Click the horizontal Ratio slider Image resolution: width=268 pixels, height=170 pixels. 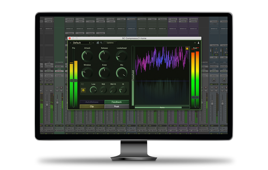pos(162,107)
